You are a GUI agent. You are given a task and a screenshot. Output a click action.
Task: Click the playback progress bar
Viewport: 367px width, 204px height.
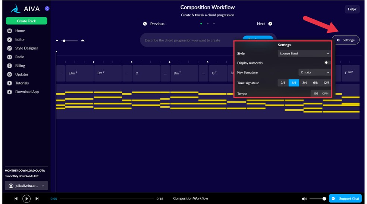point(107,199)
